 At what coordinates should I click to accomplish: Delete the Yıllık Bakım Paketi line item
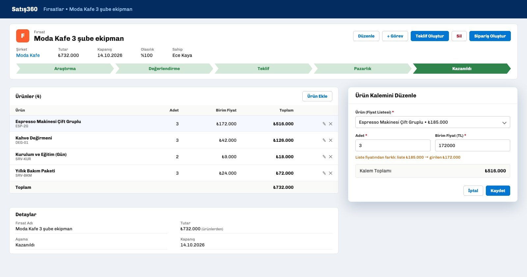coord(331,173)
